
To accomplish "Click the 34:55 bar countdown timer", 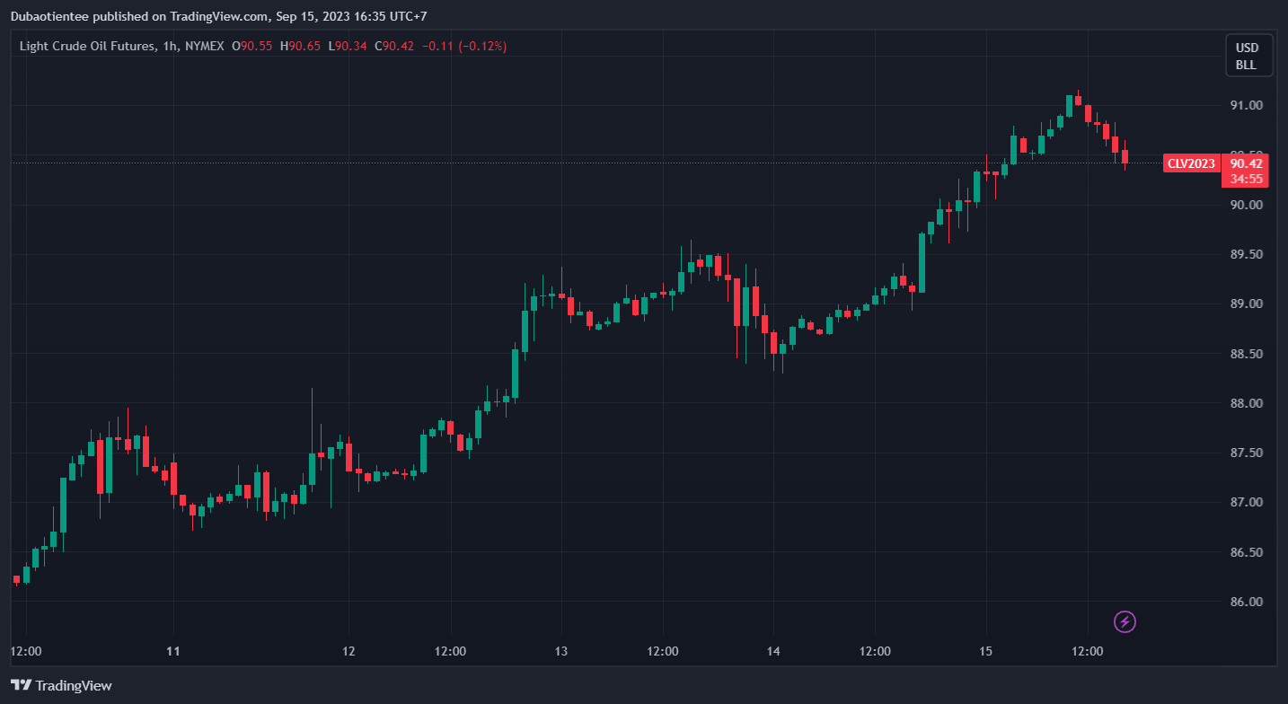I will (1247, 179).
